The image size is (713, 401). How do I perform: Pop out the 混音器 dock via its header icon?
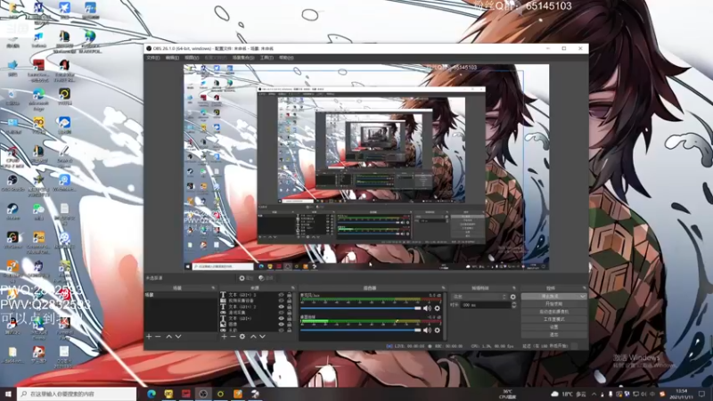tap(443, 288)
